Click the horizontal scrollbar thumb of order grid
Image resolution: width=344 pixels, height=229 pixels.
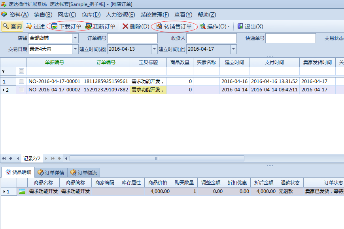(157, 158)
